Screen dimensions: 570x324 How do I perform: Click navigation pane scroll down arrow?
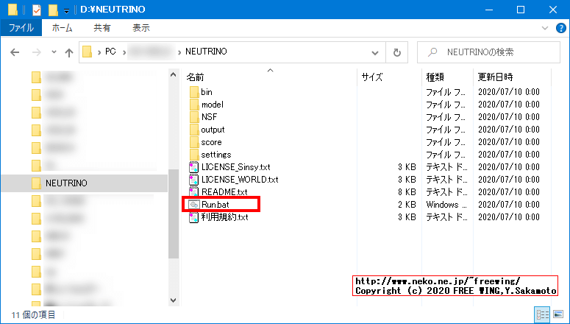(174, 300)
